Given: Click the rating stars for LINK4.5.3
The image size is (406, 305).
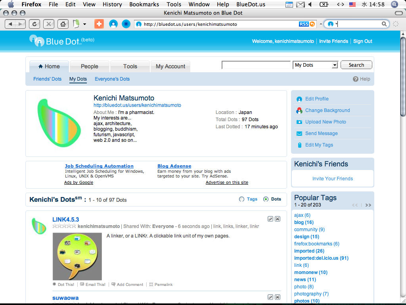Looking at the screenshot, I should click(64, 226).
